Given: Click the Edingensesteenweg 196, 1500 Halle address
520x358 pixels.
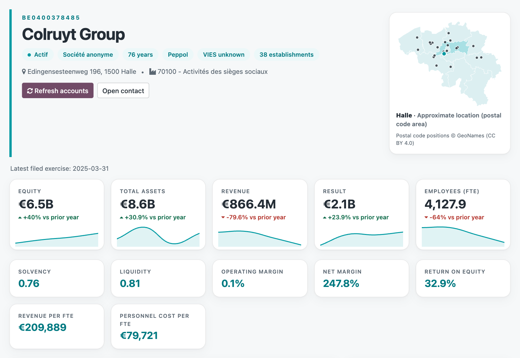Looking at the screenshot, I should click(82, 72).
